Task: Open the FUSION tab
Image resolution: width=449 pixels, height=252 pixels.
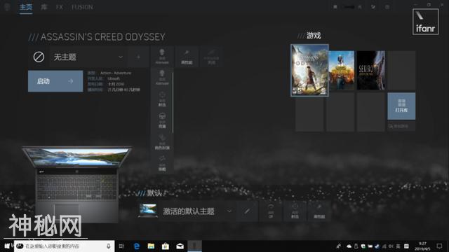Action: 82,7
